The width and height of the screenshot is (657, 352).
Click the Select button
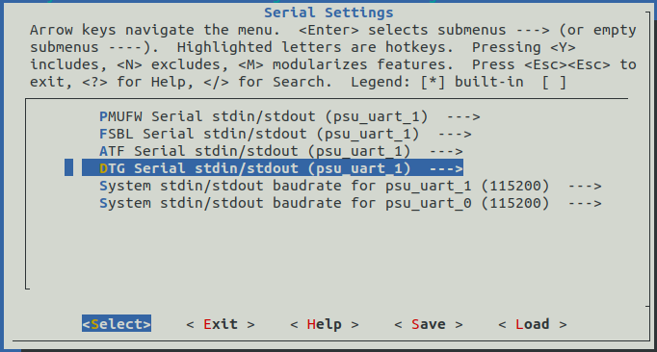(117, 324)
